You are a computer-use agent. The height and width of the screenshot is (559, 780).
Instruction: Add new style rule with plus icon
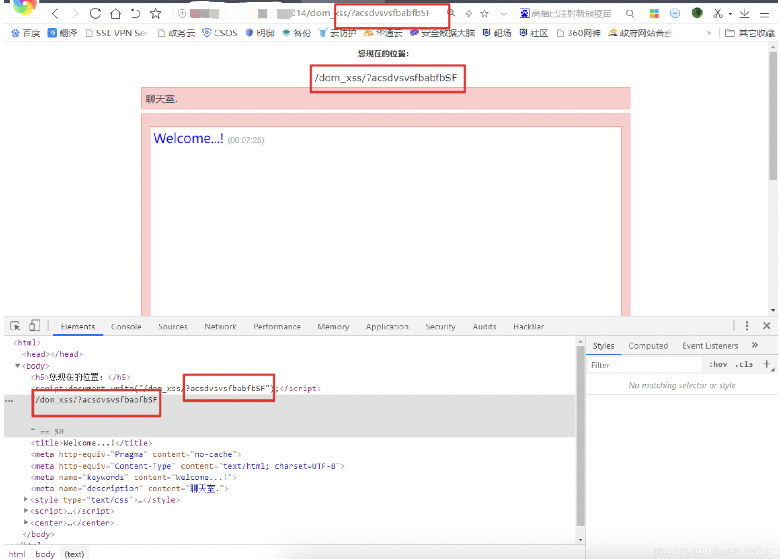pyautogui.click(x=767, y=364)
